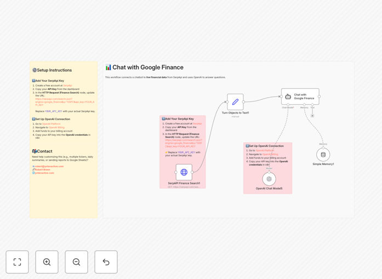382x279 pixels.
Task: Click the robot icon in Chat with Google Finance node
Action: (x=288, y=96)
